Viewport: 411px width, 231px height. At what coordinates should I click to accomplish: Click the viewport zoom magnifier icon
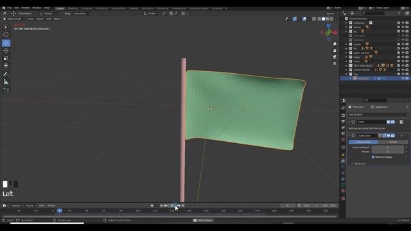pyautogui.click(x=335, y=44)
